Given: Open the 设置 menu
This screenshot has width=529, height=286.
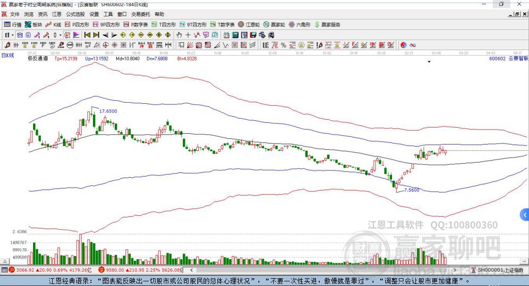Looking at the screenshot, I should [94, 14].
